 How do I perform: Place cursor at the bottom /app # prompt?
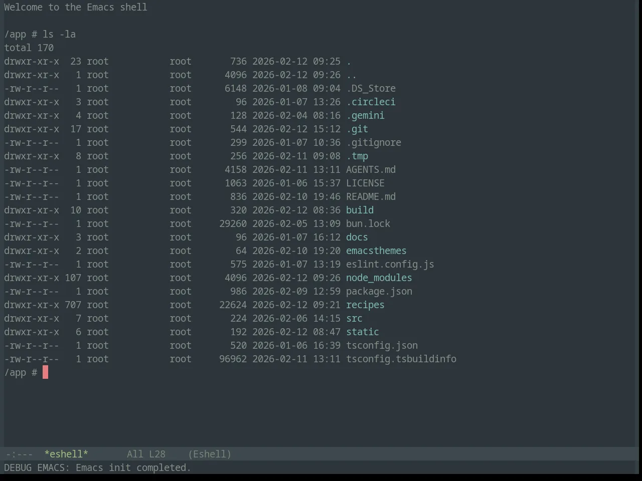point(45,372)
